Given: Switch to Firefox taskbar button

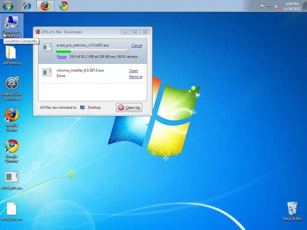Looking at the screenshot, I should point(45,6).
